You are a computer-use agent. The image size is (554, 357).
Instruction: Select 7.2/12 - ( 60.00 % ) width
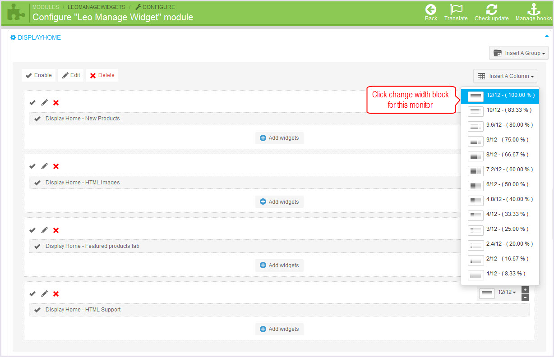[500, 171]
